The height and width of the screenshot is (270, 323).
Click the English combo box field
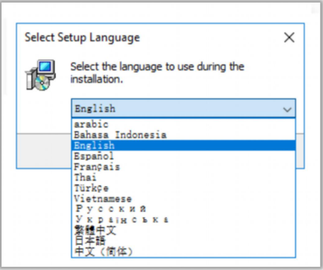tap(183, 108)
